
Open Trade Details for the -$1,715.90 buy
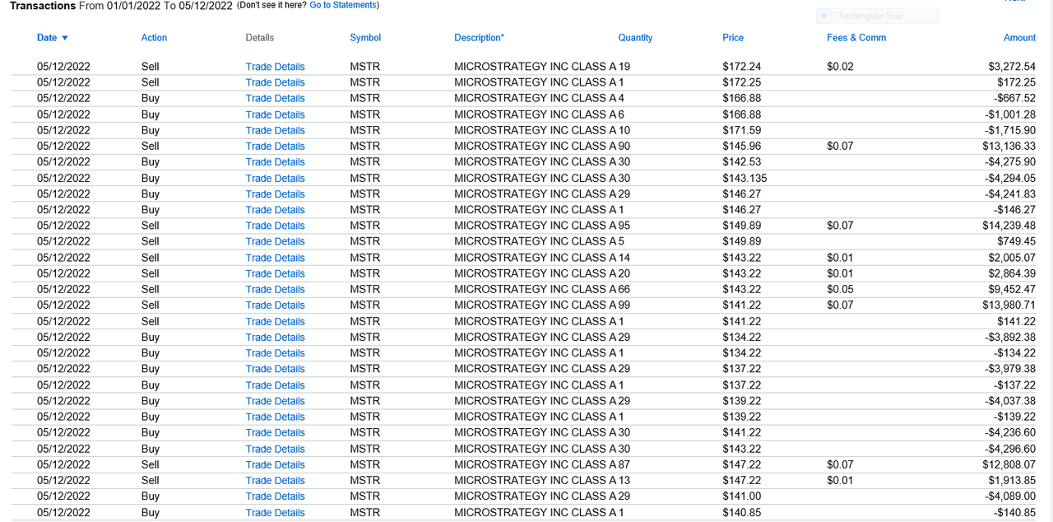(275, 130)
